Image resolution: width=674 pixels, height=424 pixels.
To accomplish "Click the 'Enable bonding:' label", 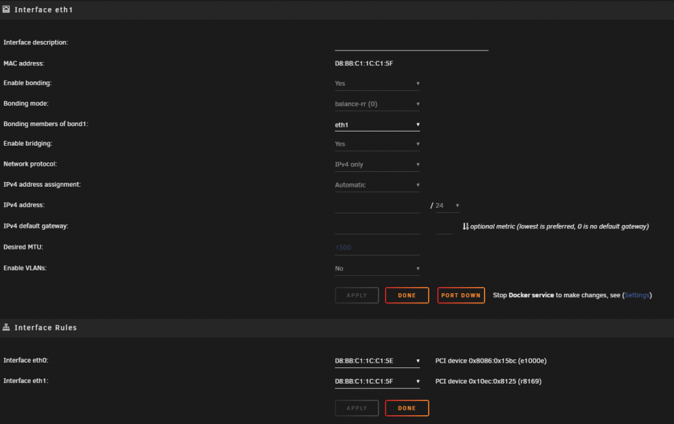I will (28, 83).
